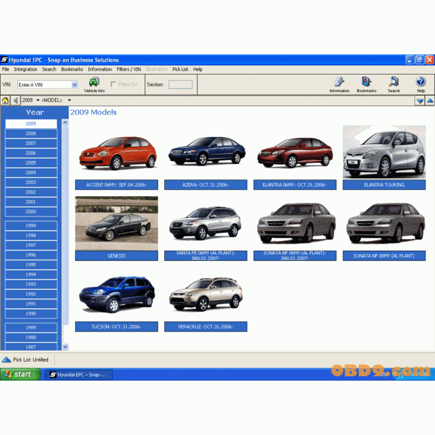Click the black Genesis car thumbnail
The image size is (435, 435).
116,223
